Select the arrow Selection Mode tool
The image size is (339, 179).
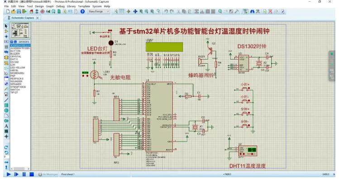(x=6, y=26)
